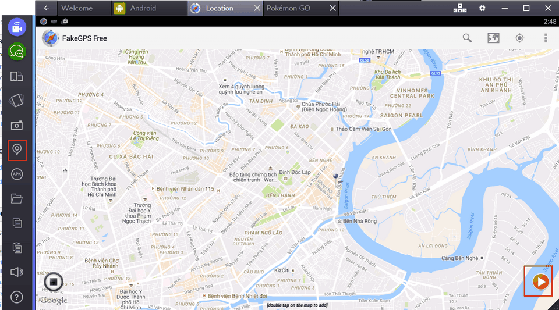Click the SAIGON PEARL map label
Viewport: 559px width, 310px height.
click(401, 116)
